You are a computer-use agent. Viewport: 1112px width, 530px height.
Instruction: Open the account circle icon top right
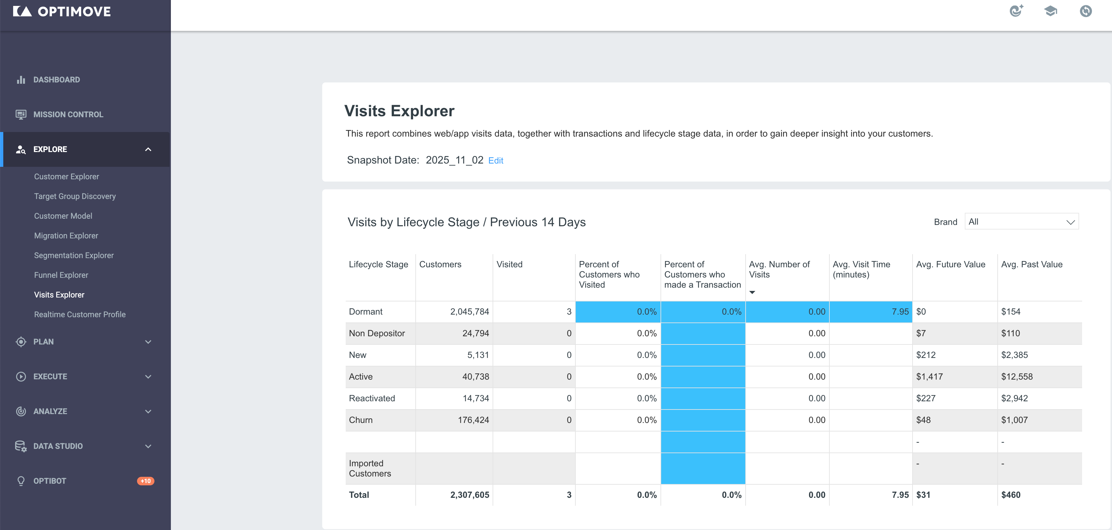[x=1086, y=11]
